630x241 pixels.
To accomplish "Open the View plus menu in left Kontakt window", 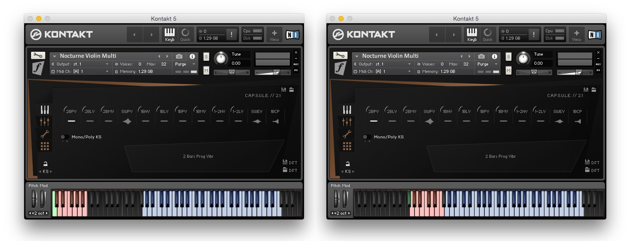I will [x=274, y=34].
